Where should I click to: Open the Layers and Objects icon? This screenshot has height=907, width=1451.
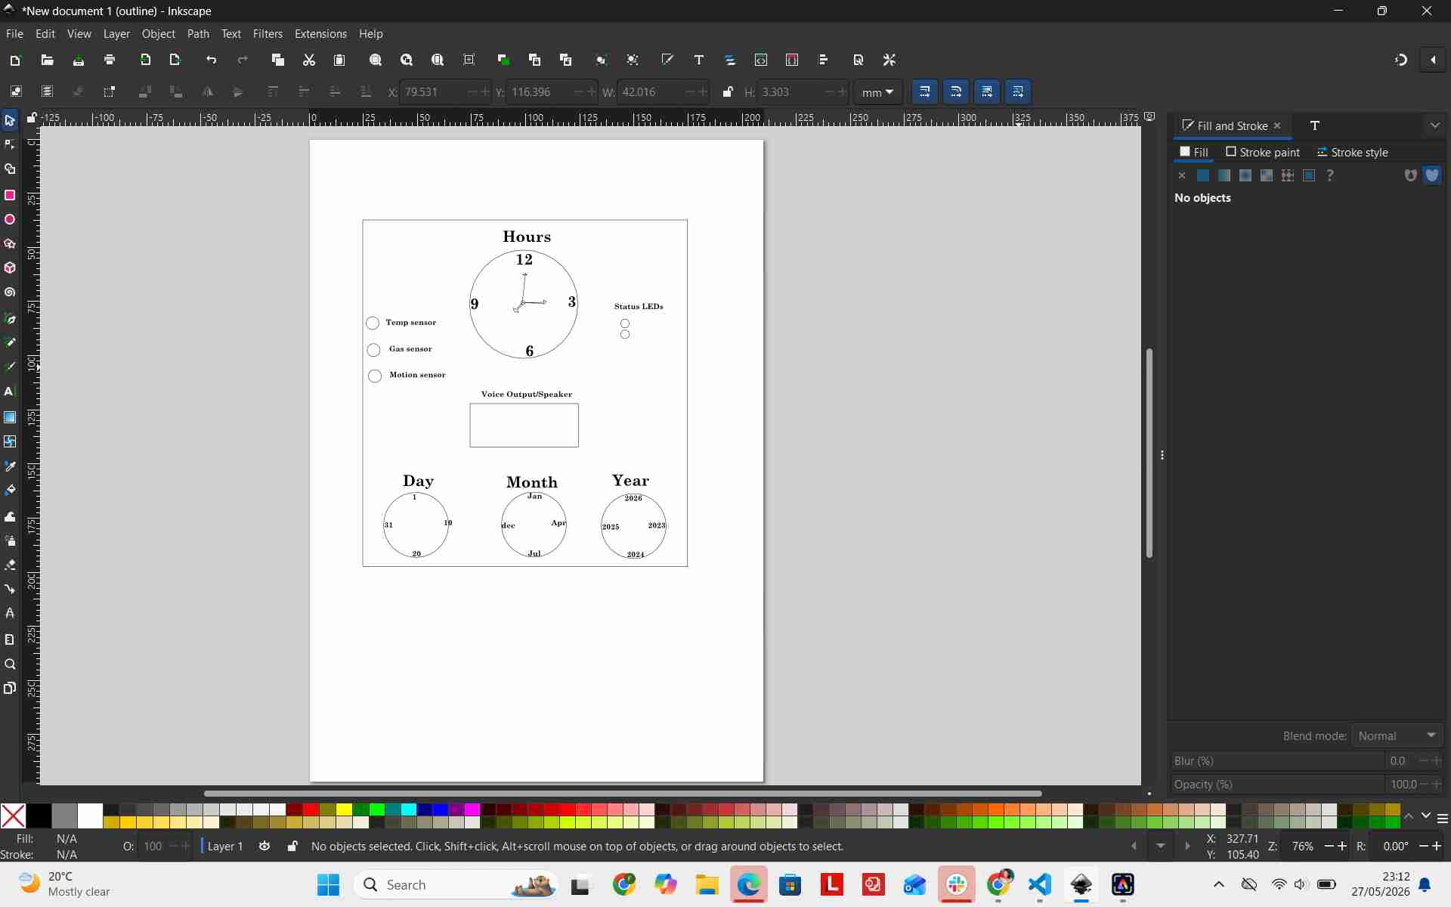pyautogui.click(x=730, y=60)
